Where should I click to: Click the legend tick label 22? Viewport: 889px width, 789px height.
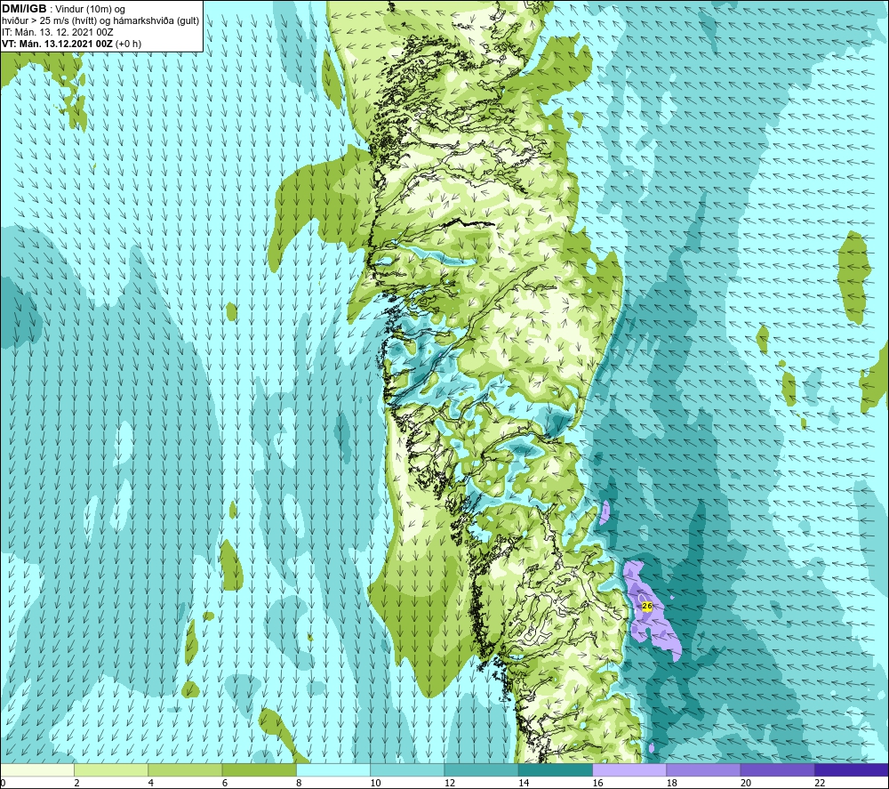tap(820, 783)
